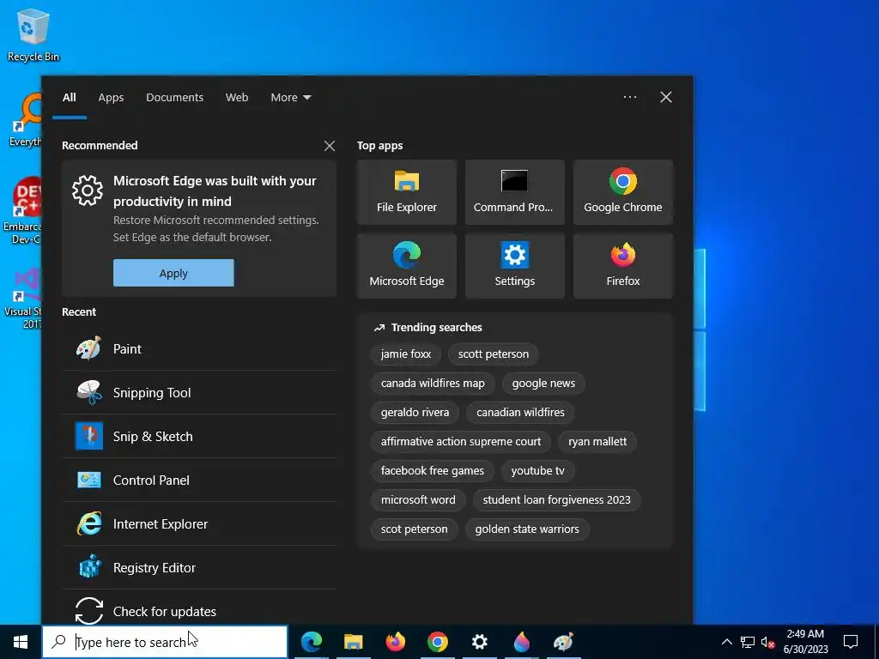The width and height of the screenshot is (879, 659).
Task: Search trending topic golden state warriors
Action: [x=527, y=529]
